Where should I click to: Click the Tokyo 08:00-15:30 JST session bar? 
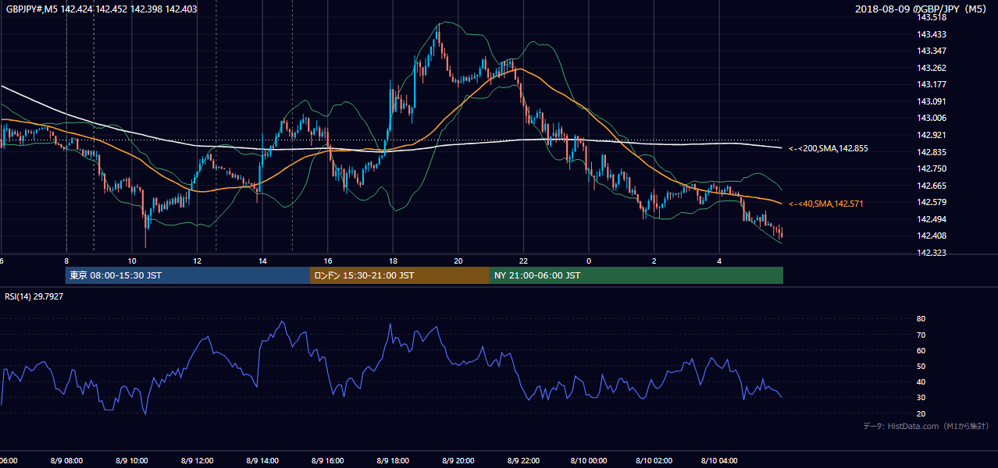click(187, 275)
